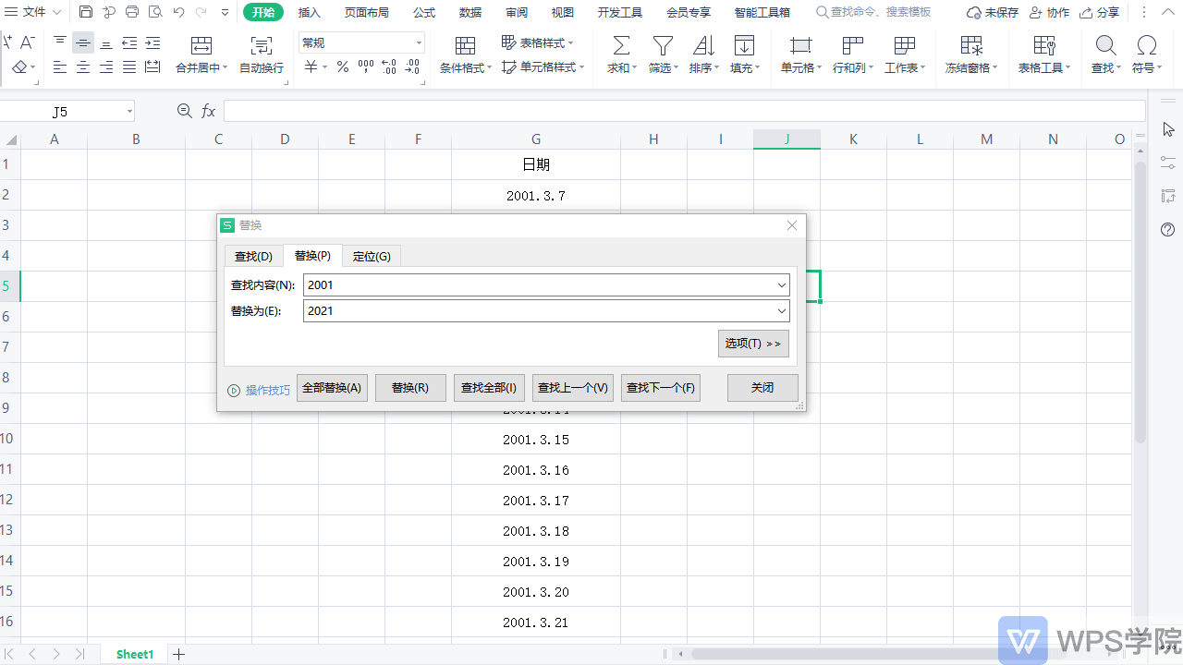
Task: Click the Options (选项) button
Action: [x=753, y=344]
